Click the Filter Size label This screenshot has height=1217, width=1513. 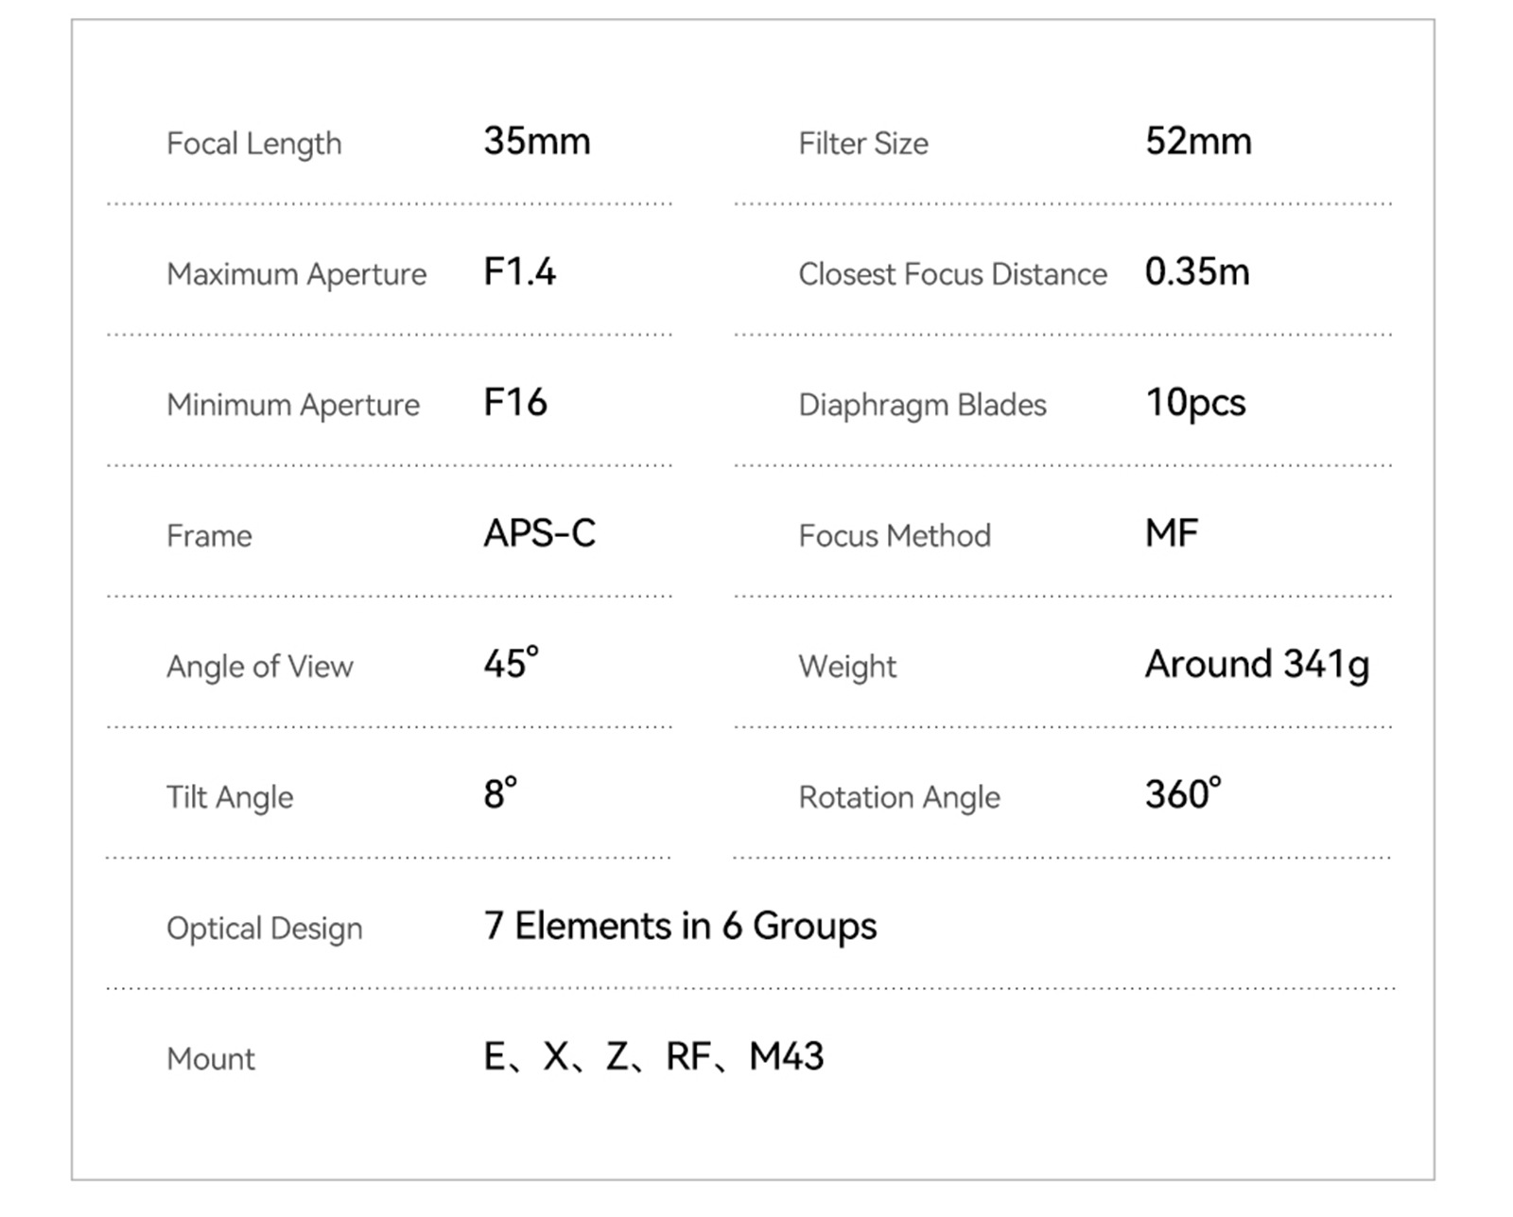tap(862, 144)
